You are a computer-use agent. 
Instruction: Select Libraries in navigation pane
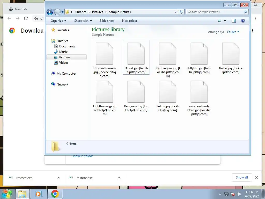pyautogui.click(x=60, y=41)
